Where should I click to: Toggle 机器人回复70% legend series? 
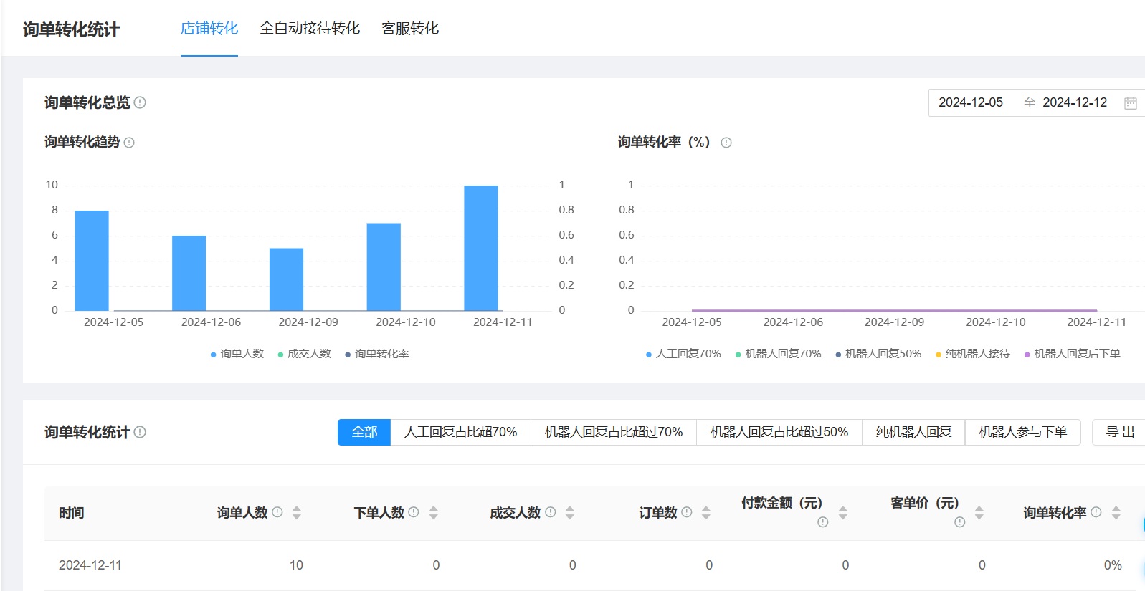tap(778, 354)
